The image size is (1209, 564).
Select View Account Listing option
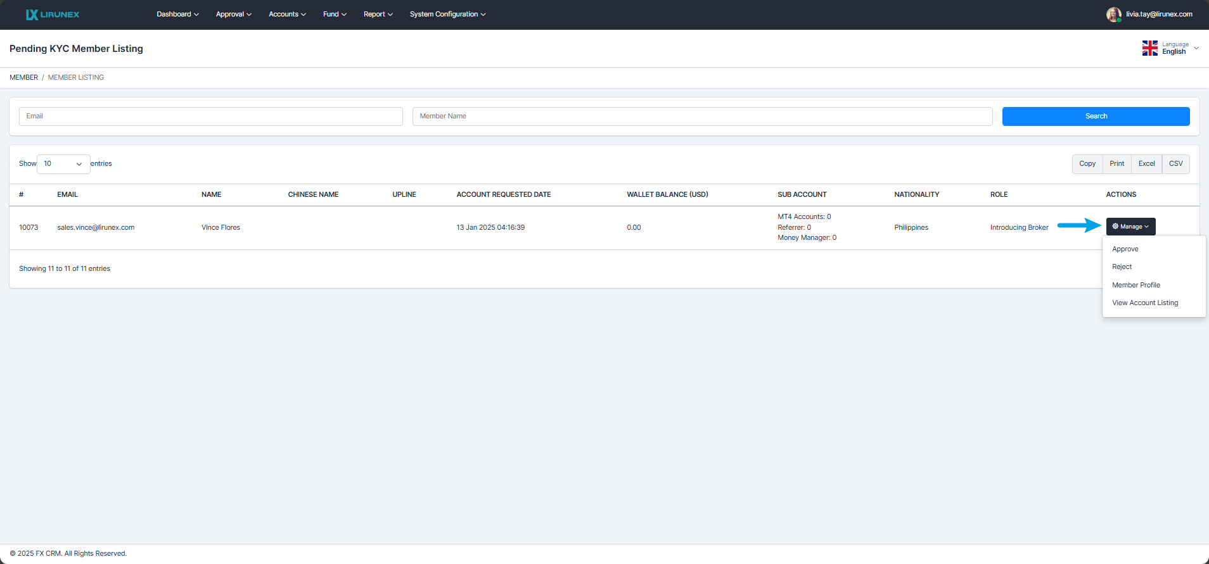tap(1144, 303)
